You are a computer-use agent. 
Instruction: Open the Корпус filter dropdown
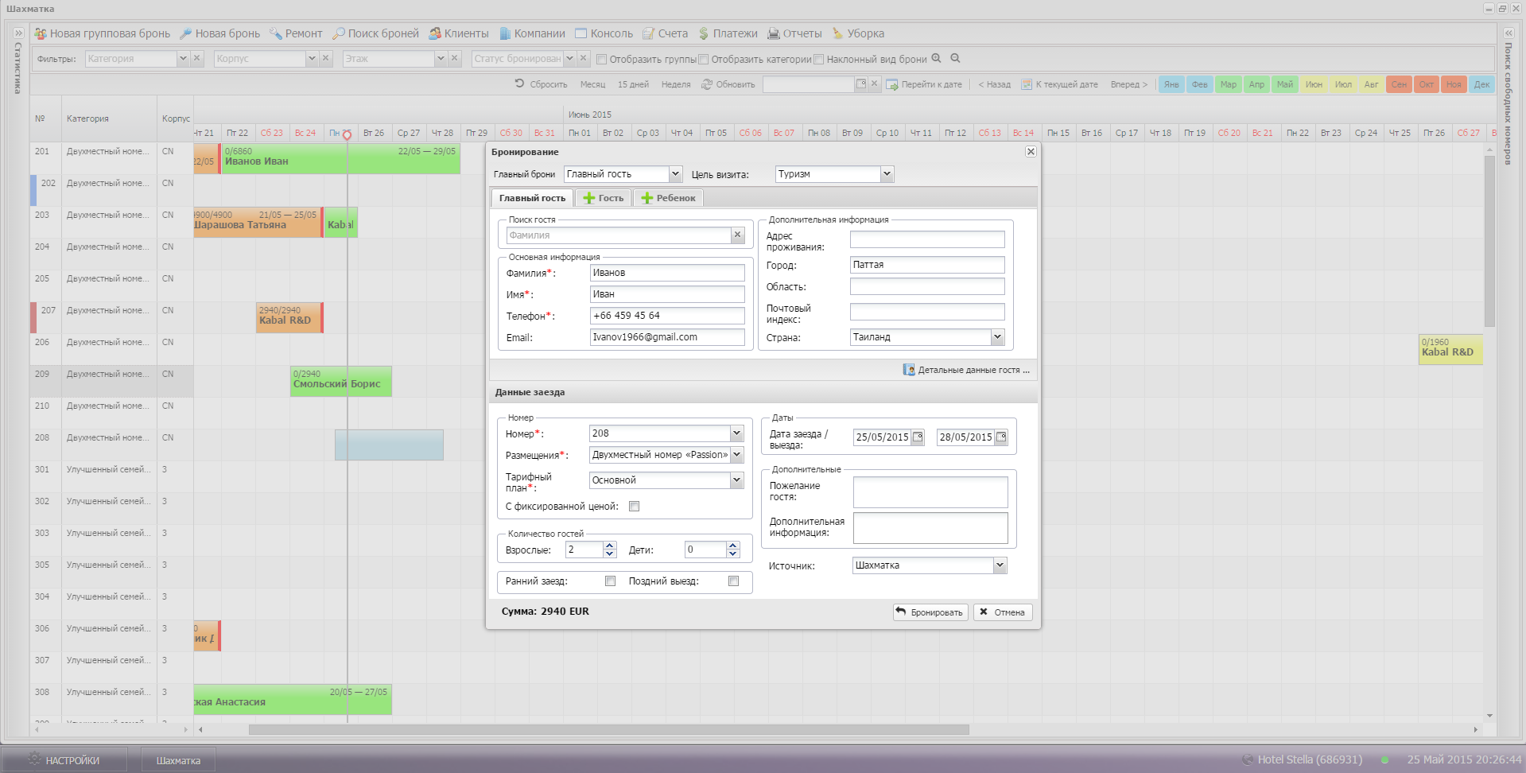(312, 58)
